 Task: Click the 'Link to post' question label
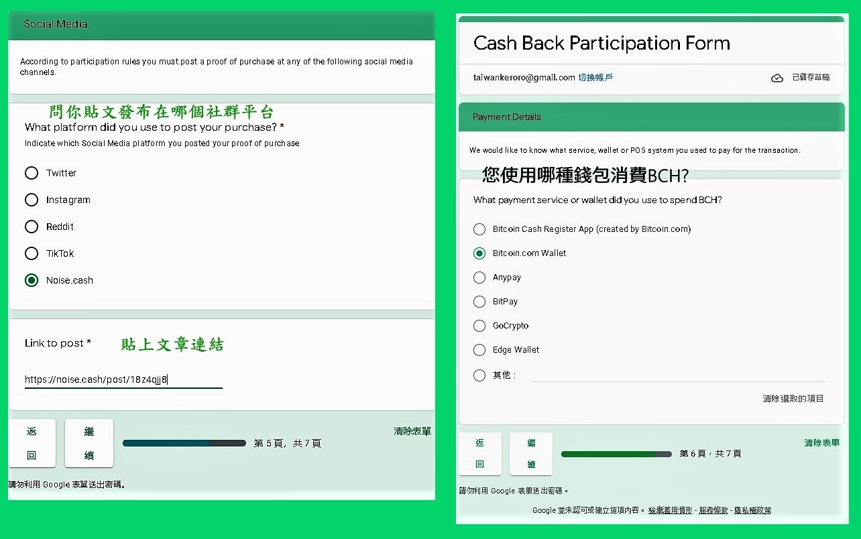tap(58, 343)
